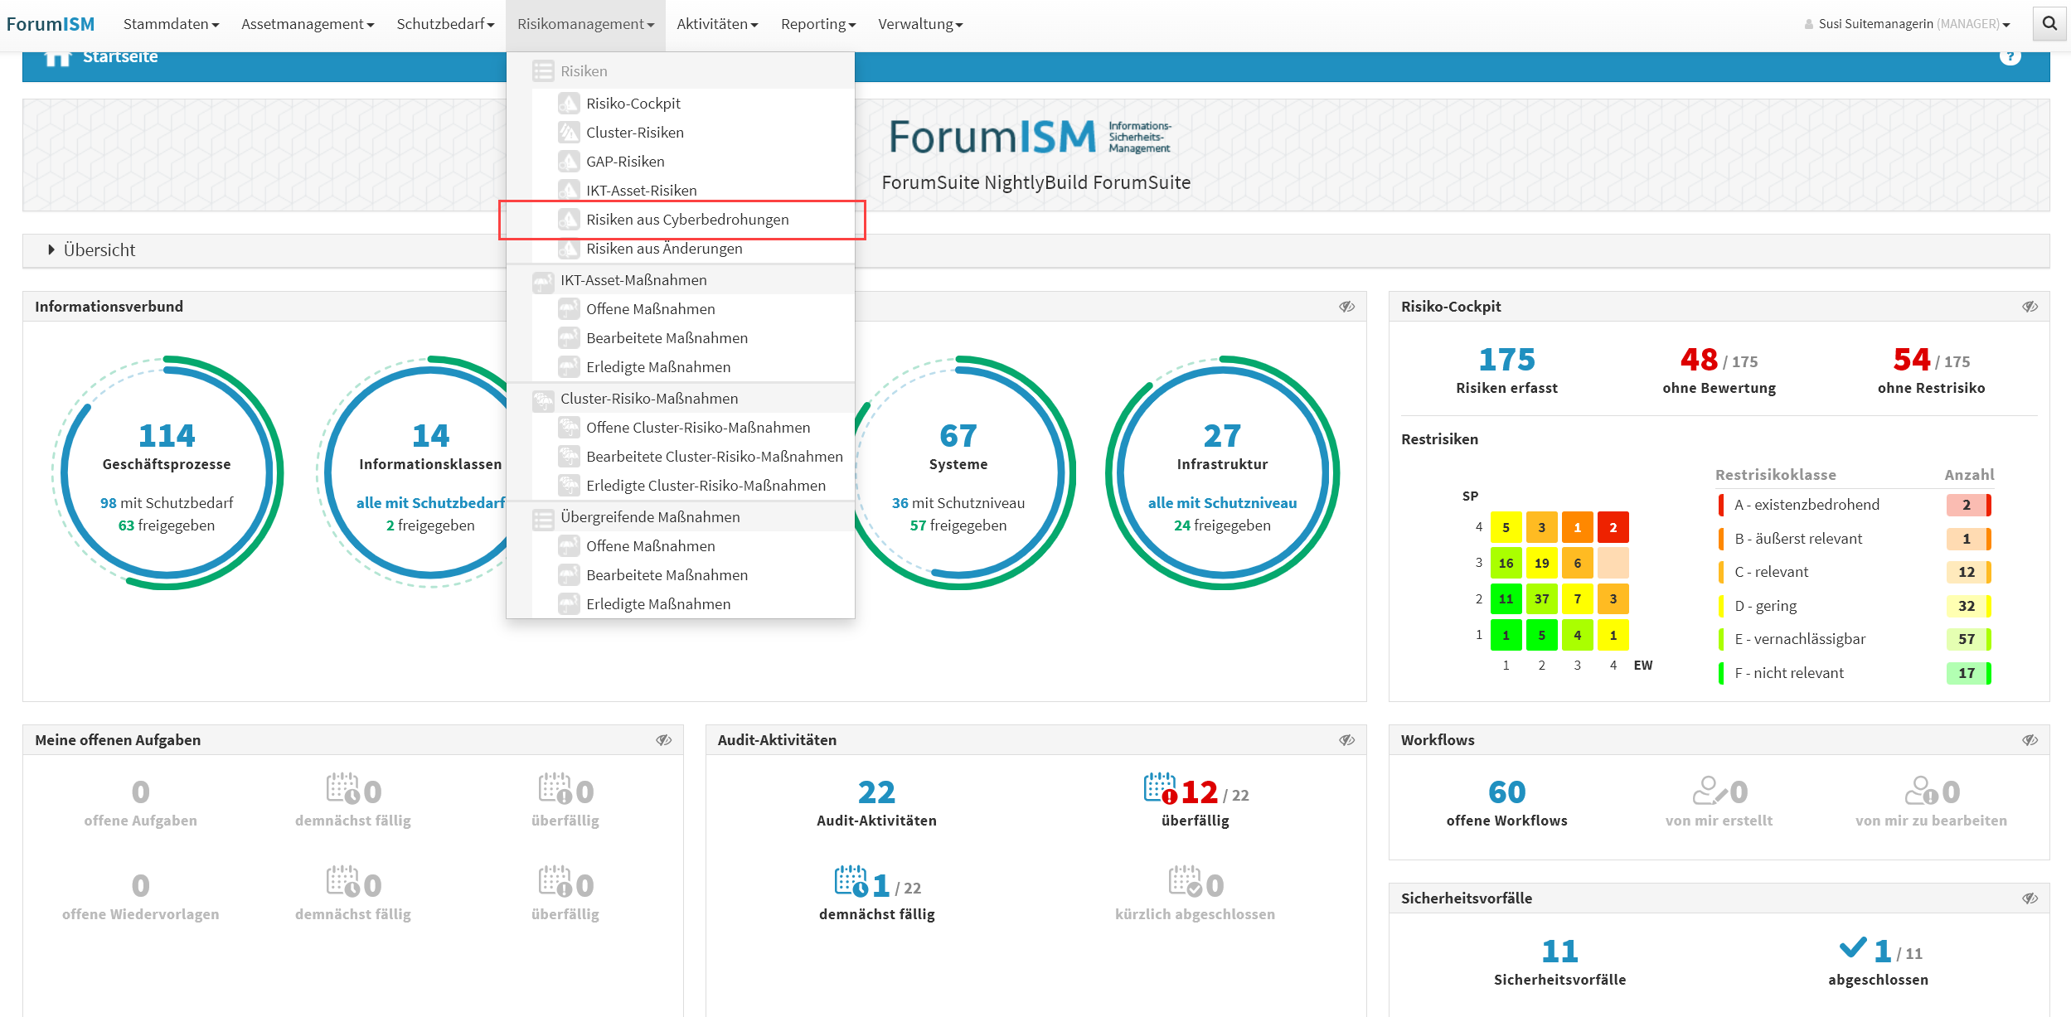The width and height of the screenshot is (2071, 1017).
Task: Open the Stammdaten dropdown menu
Action: [x=171, y=24]
